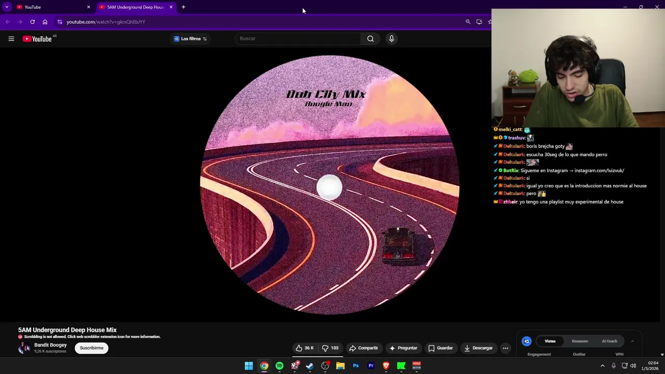This screenshot has width=665, height=374.
Task: Click the Guardar save button
Action: (x=441, y=348)
